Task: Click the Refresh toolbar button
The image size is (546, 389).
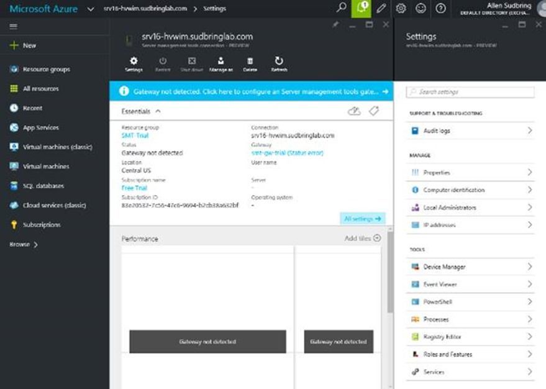Action: [279, 64]
